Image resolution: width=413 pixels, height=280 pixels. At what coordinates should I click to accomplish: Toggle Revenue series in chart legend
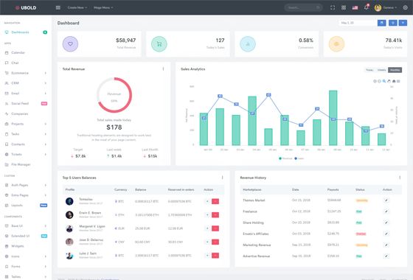pyautogui.click(x=285, y=158)
